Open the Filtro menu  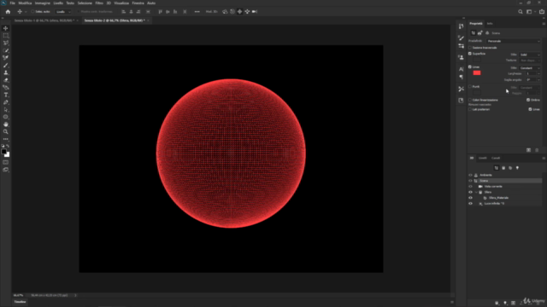coord(99,3)
